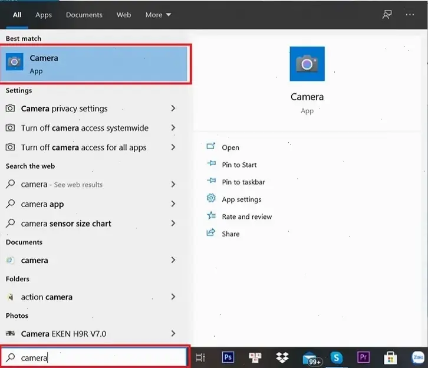This screenshot has width=428, height=368.
Task: Launch Dropbox from the taskbar
Action: 282,357
